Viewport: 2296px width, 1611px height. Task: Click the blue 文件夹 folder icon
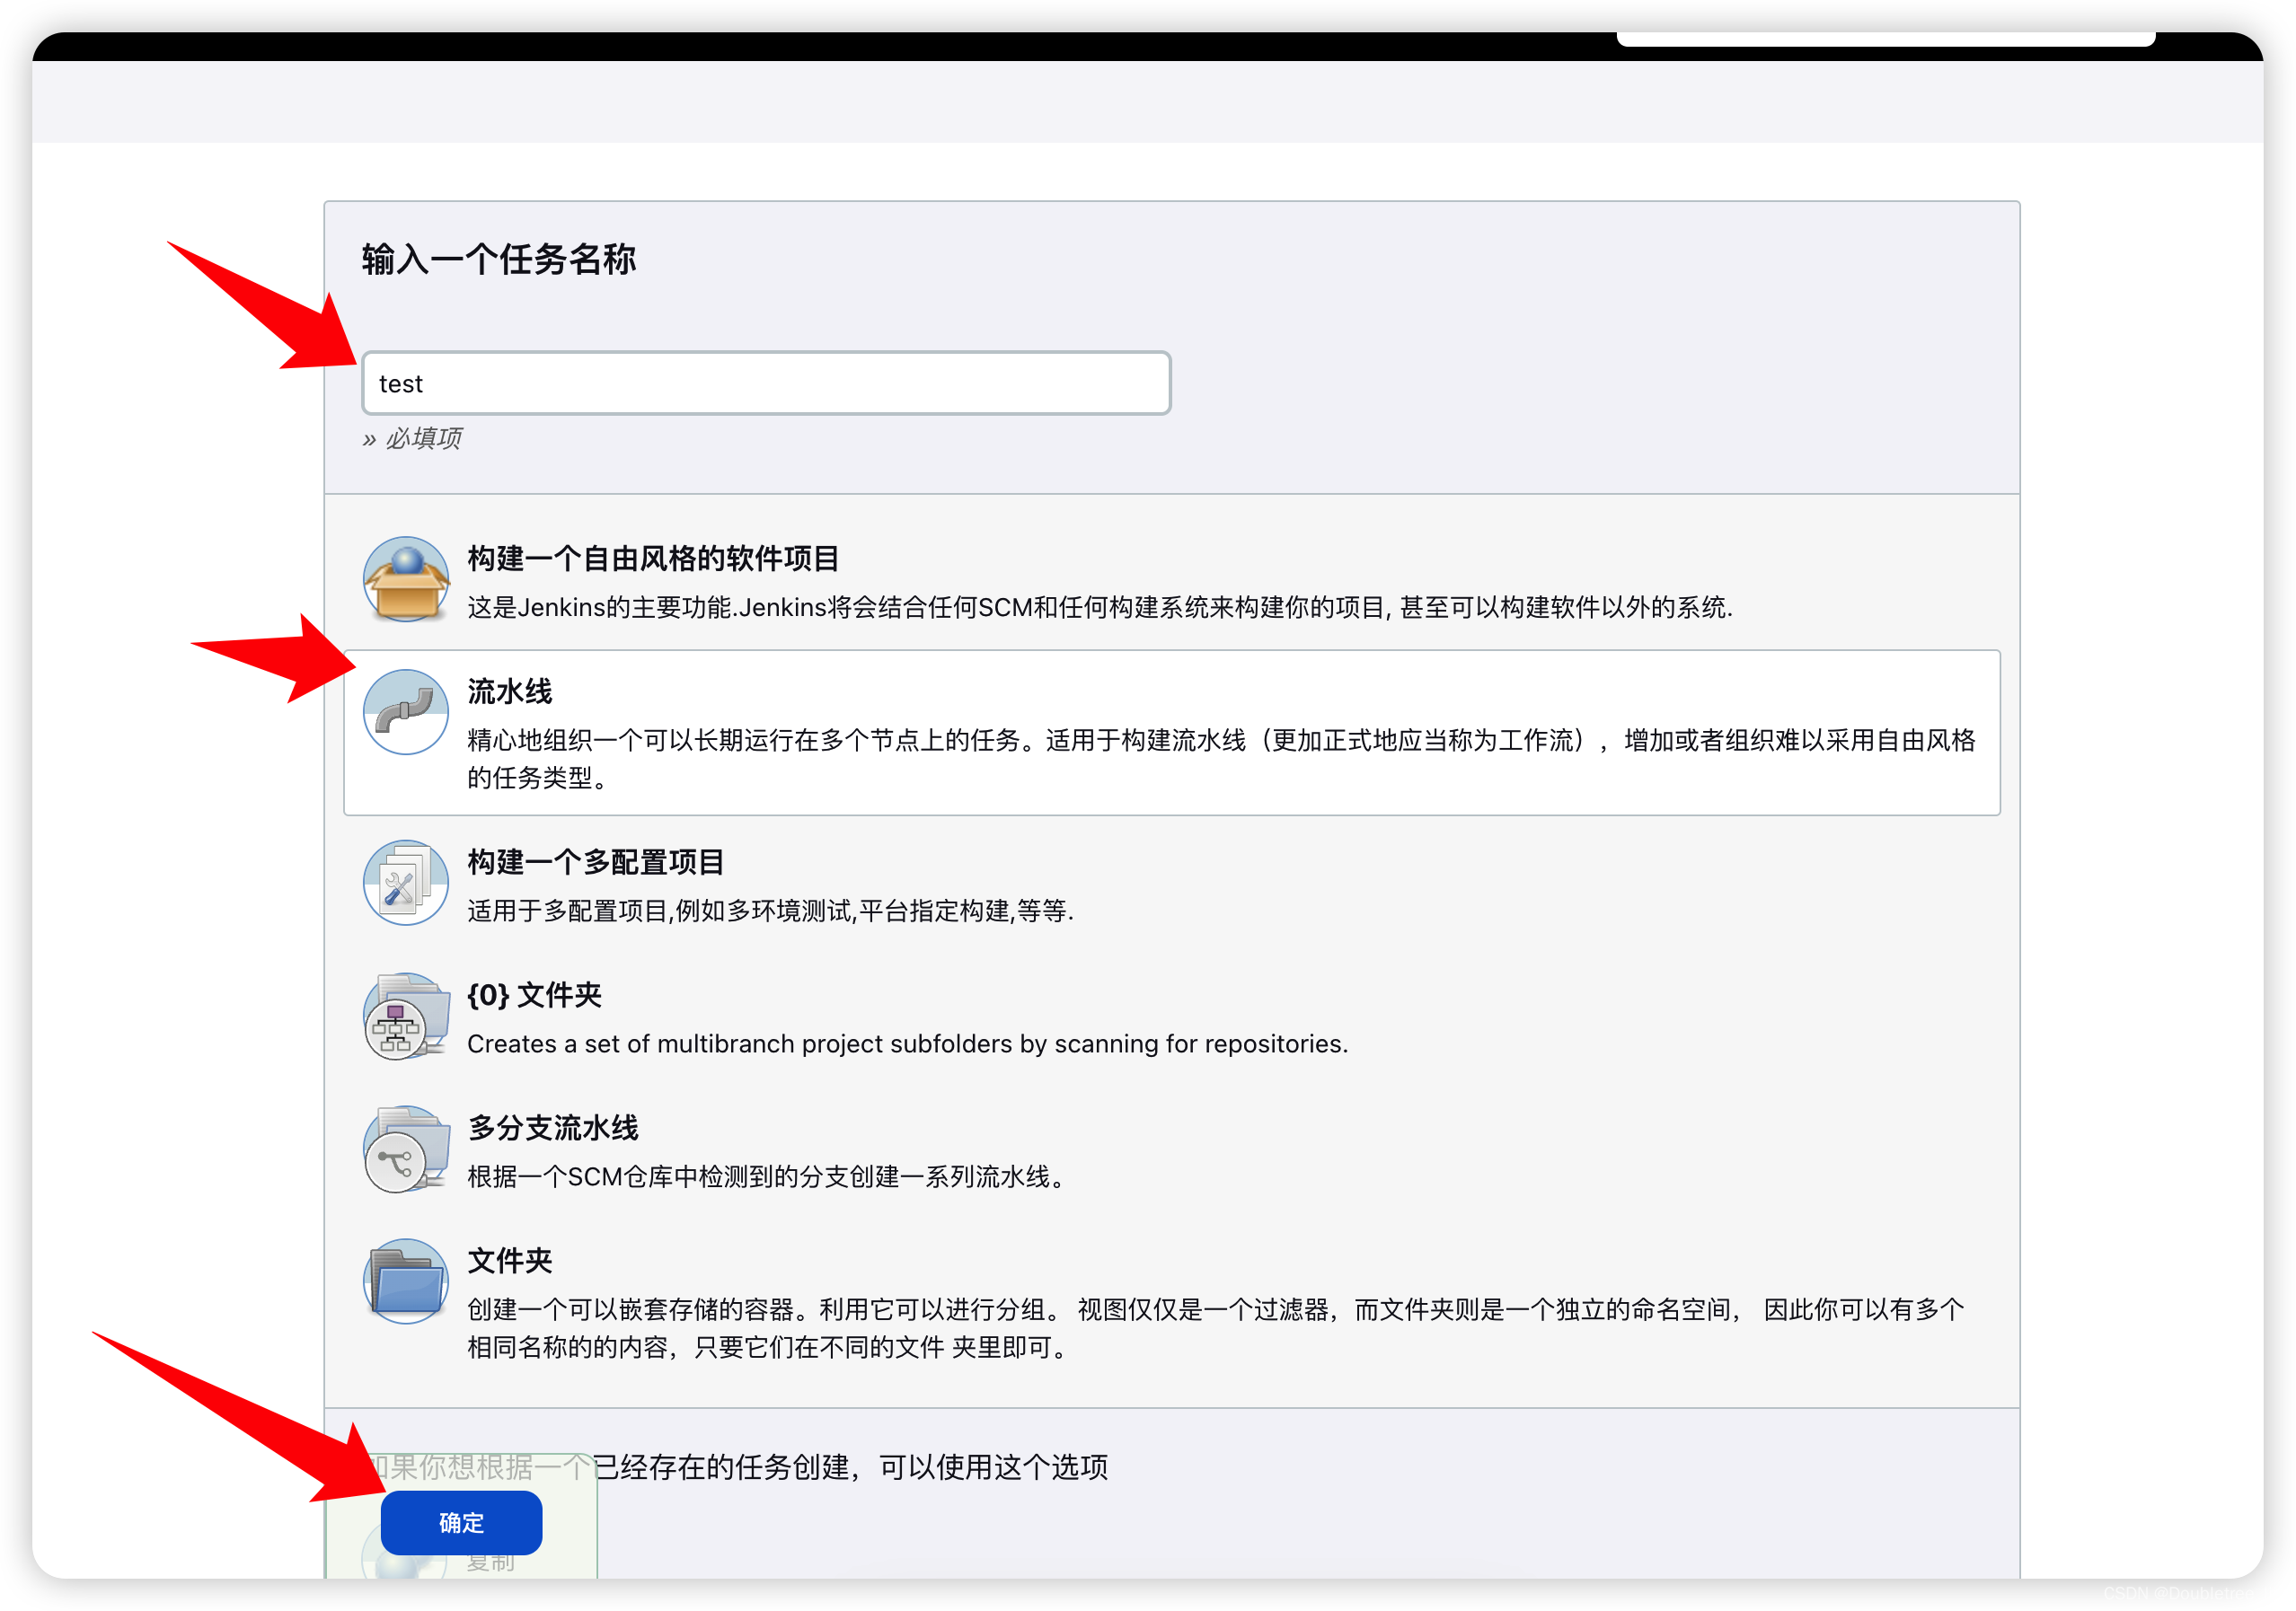pyautogui.click(x=405, y=1281)
